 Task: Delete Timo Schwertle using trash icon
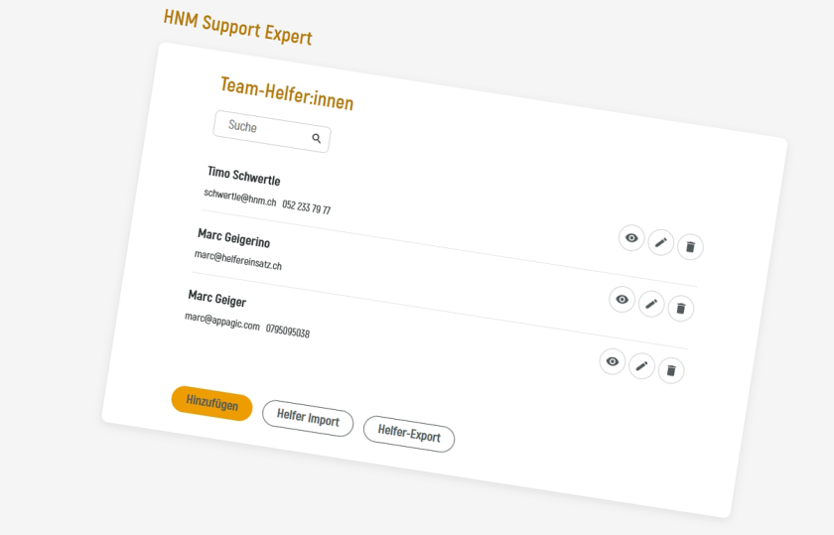(690, 246)
